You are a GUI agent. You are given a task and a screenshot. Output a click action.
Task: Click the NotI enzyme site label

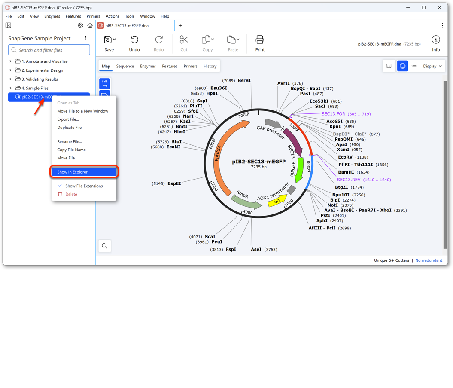point(332,205)
